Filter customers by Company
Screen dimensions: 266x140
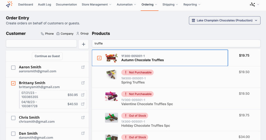pyautogui.click(x=65, y=34)
